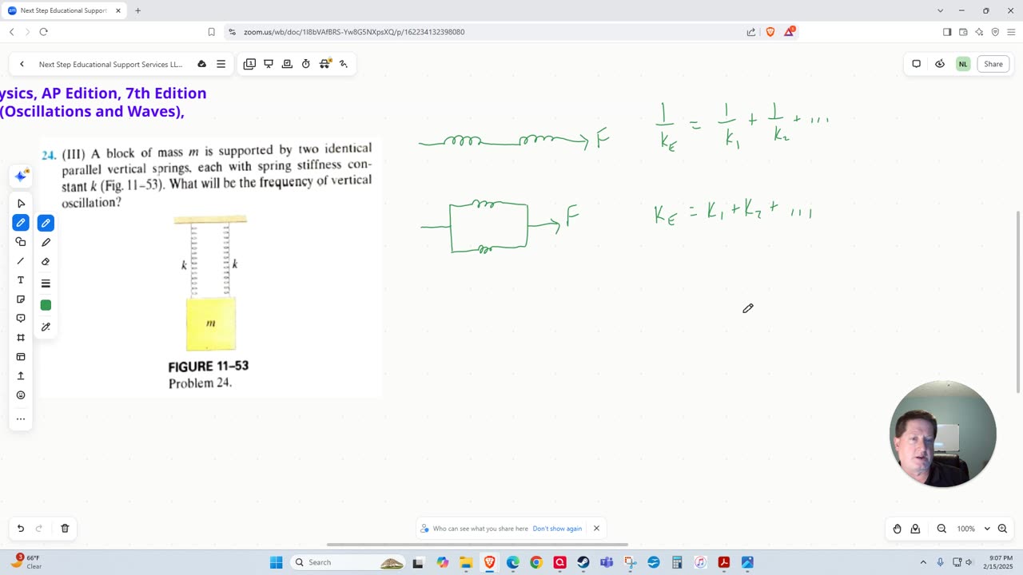
Task: Open the Templates tool
Action: 21,357
